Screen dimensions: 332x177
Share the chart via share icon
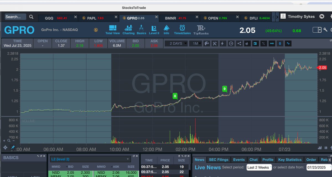(239, 43)
